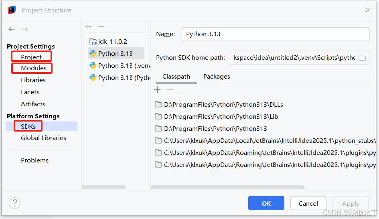The width and height of the screenshot is (379, 219).
Task: Select D:\ProgramFiles\Python\Python313\Lib path
Action: click(x=221, y=116)
